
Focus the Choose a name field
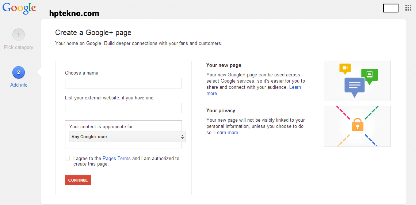[x=123, y=83]
